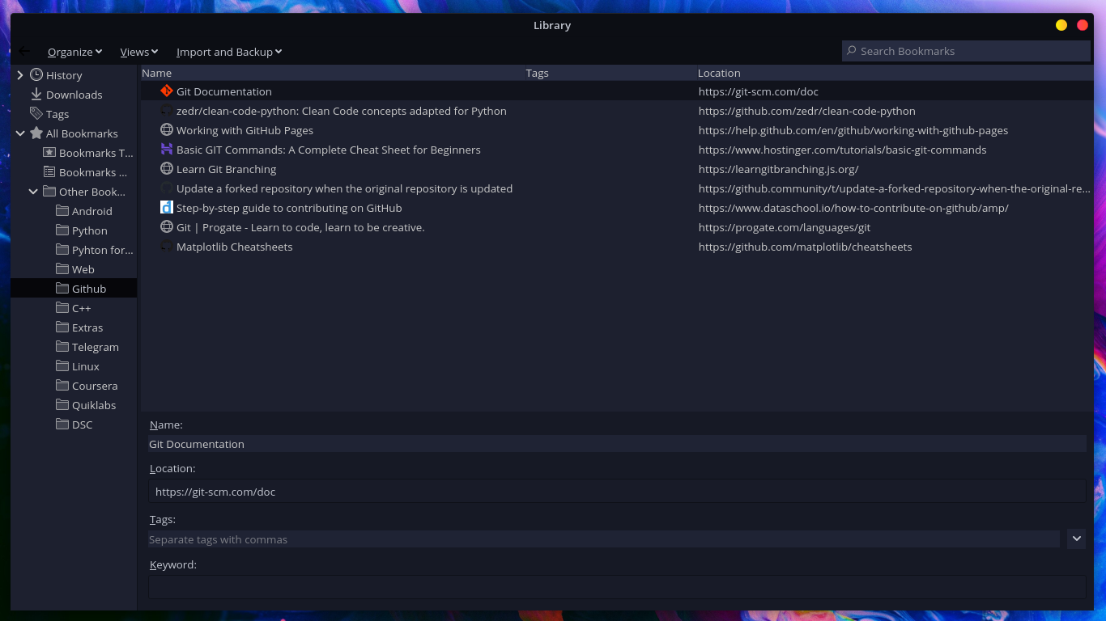
Task: Click Hostinger icon of Basic GIT Commands
Action: point(167,150)
